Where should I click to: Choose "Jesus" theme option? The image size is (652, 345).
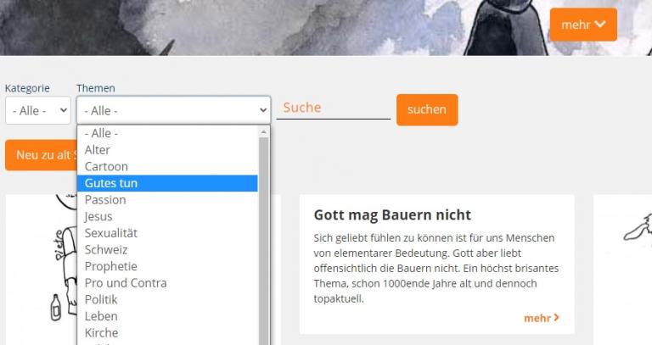(x=98, y=216)
